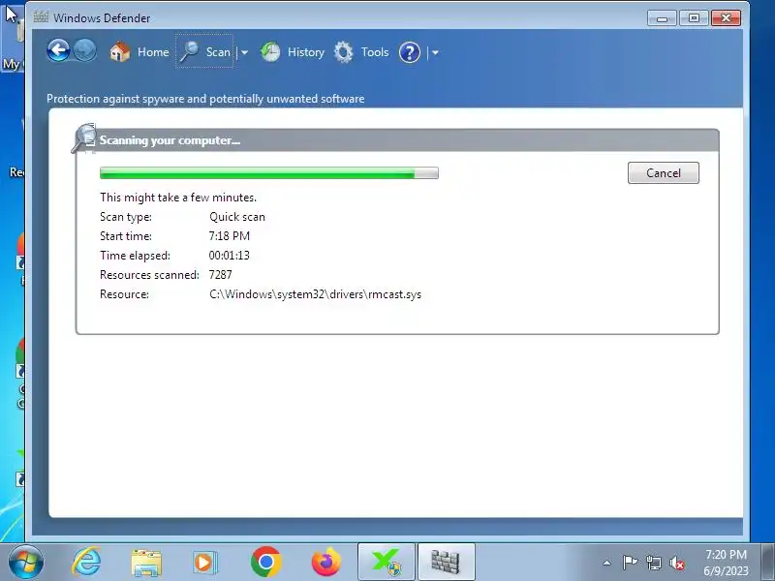Click the Show Desktop strip
This screenshot has width=775, height=581.
(x=768, y=562)
